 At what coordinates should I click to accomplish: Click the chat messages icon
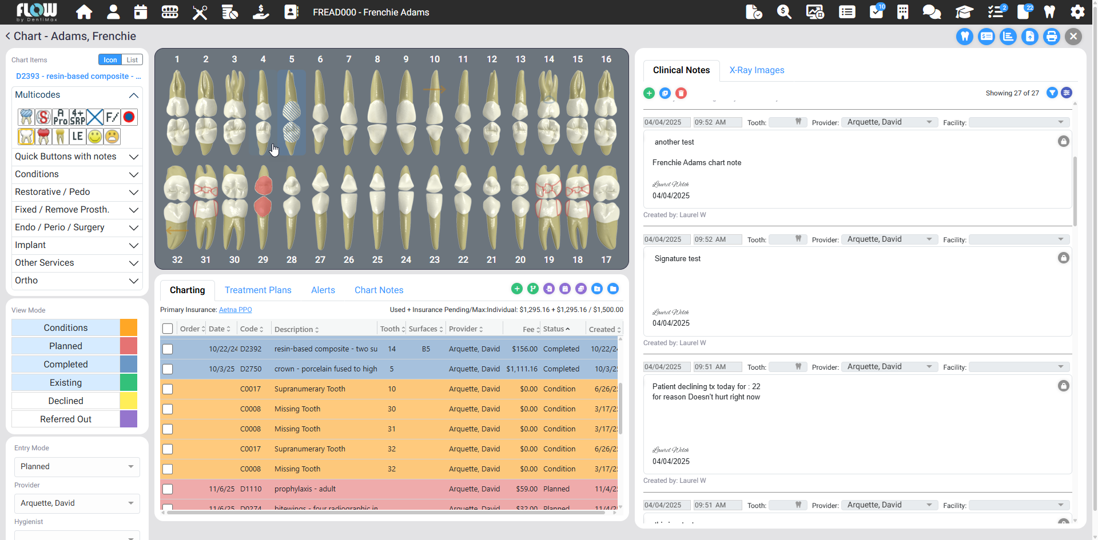[x=932, y=12]
